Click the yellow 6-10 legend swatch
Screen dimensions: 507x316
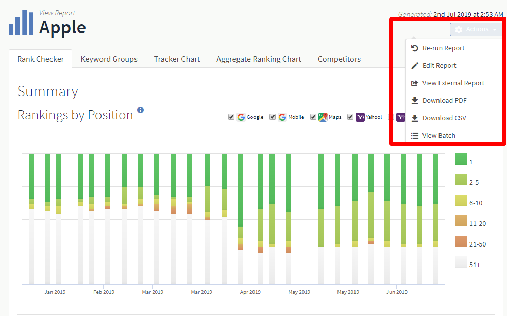click(x=461, y=200)
